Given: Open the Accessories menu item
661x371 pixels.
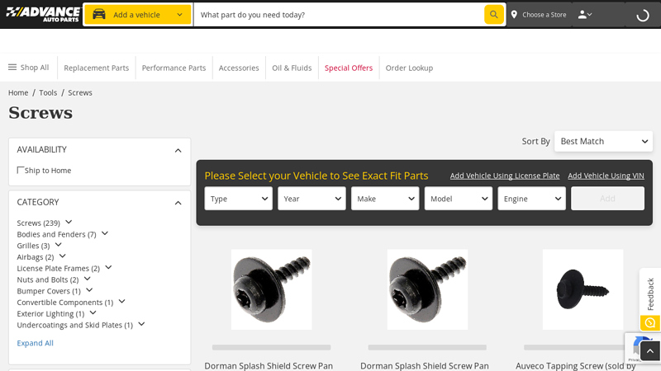Looking at the screenshot, I should 239,68.
